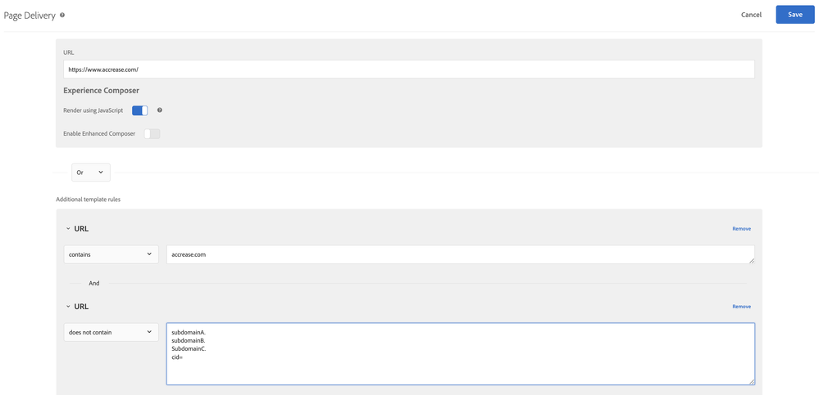Click the accrease.com text field
819x395 pixels.
(x=459, y=254)
